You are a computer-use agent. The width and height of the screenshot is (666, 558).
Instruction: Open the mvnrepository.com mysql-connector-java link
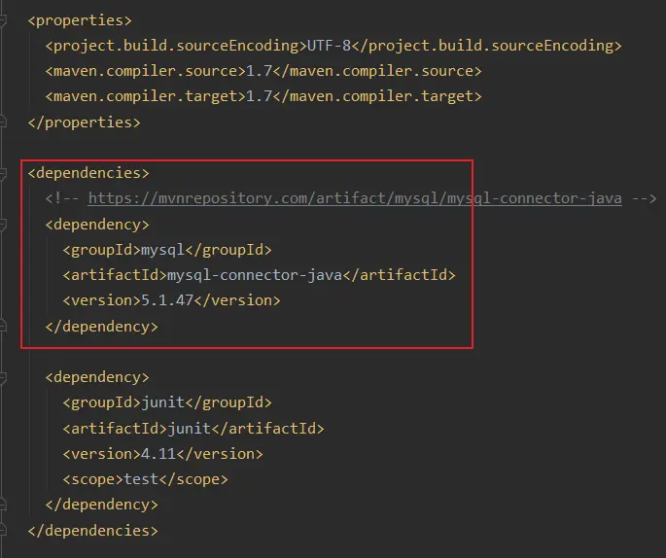coord(355,198)
